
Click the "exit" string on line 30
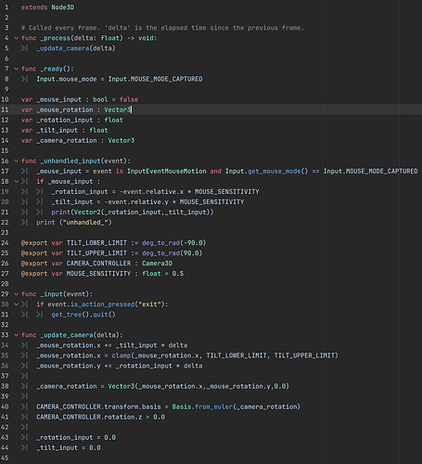(149, 304)
